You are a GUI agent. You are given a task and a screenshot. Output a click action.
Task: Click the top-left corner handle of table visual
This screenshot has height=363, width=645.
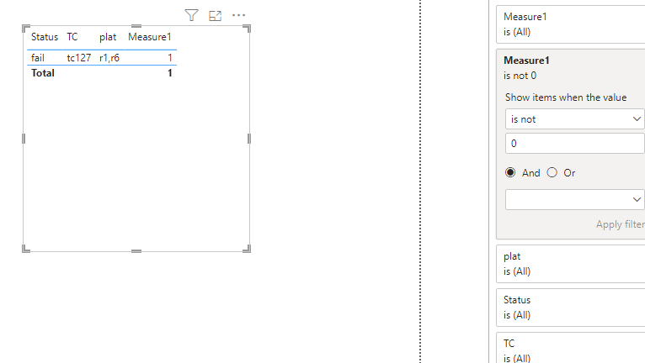click(25, 28)
